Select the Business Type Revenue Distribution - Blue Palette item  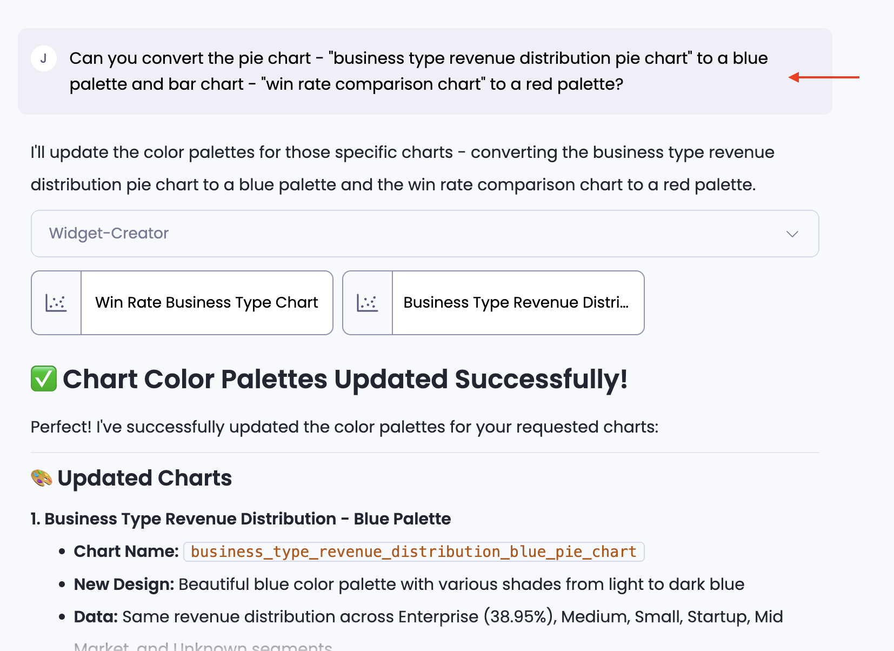241,519
